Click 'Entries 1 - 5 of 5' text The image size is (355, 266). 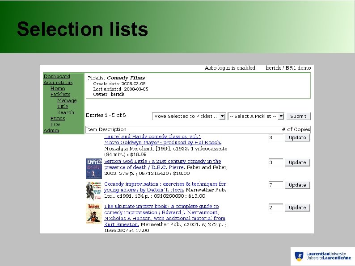tap(106, 115)
